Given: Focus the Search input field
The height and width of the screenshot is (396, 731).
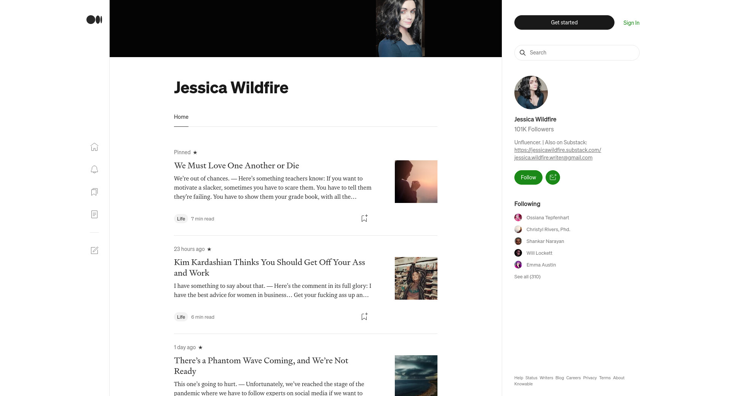Looking at the screenshot, I should [x=577, y=53].
